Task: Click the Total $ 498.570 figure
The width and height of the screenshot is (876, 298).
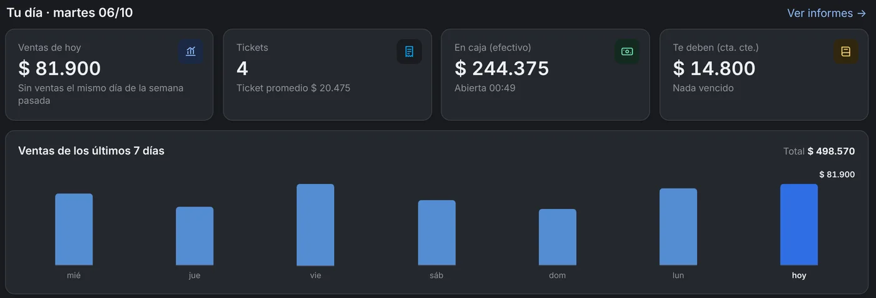Action: [x=819, y=152]
